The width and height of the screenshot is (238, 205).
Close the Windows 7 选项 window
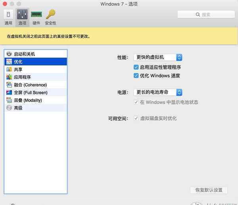click(5, 4)
